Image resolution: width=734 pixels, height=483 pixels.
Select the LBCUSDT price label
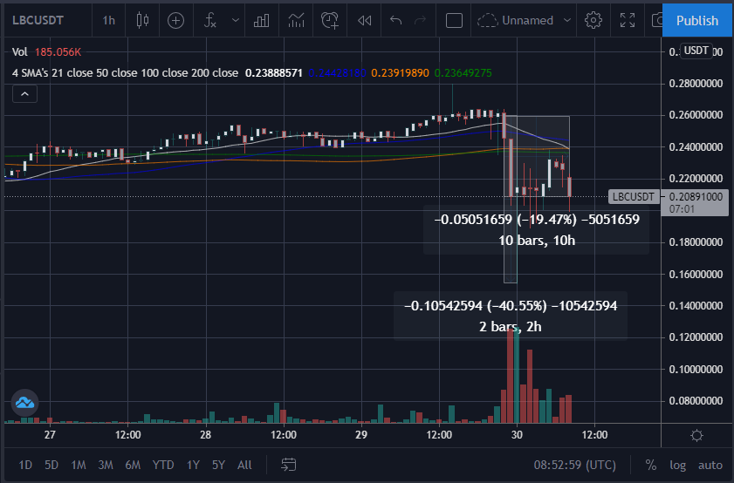[634, 197]
